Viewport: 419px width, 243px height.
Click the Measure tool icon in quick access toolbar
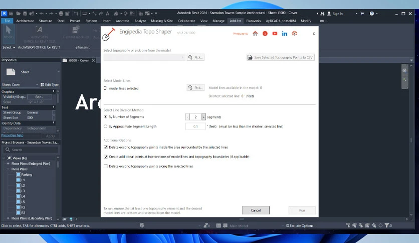pos(85,14)
